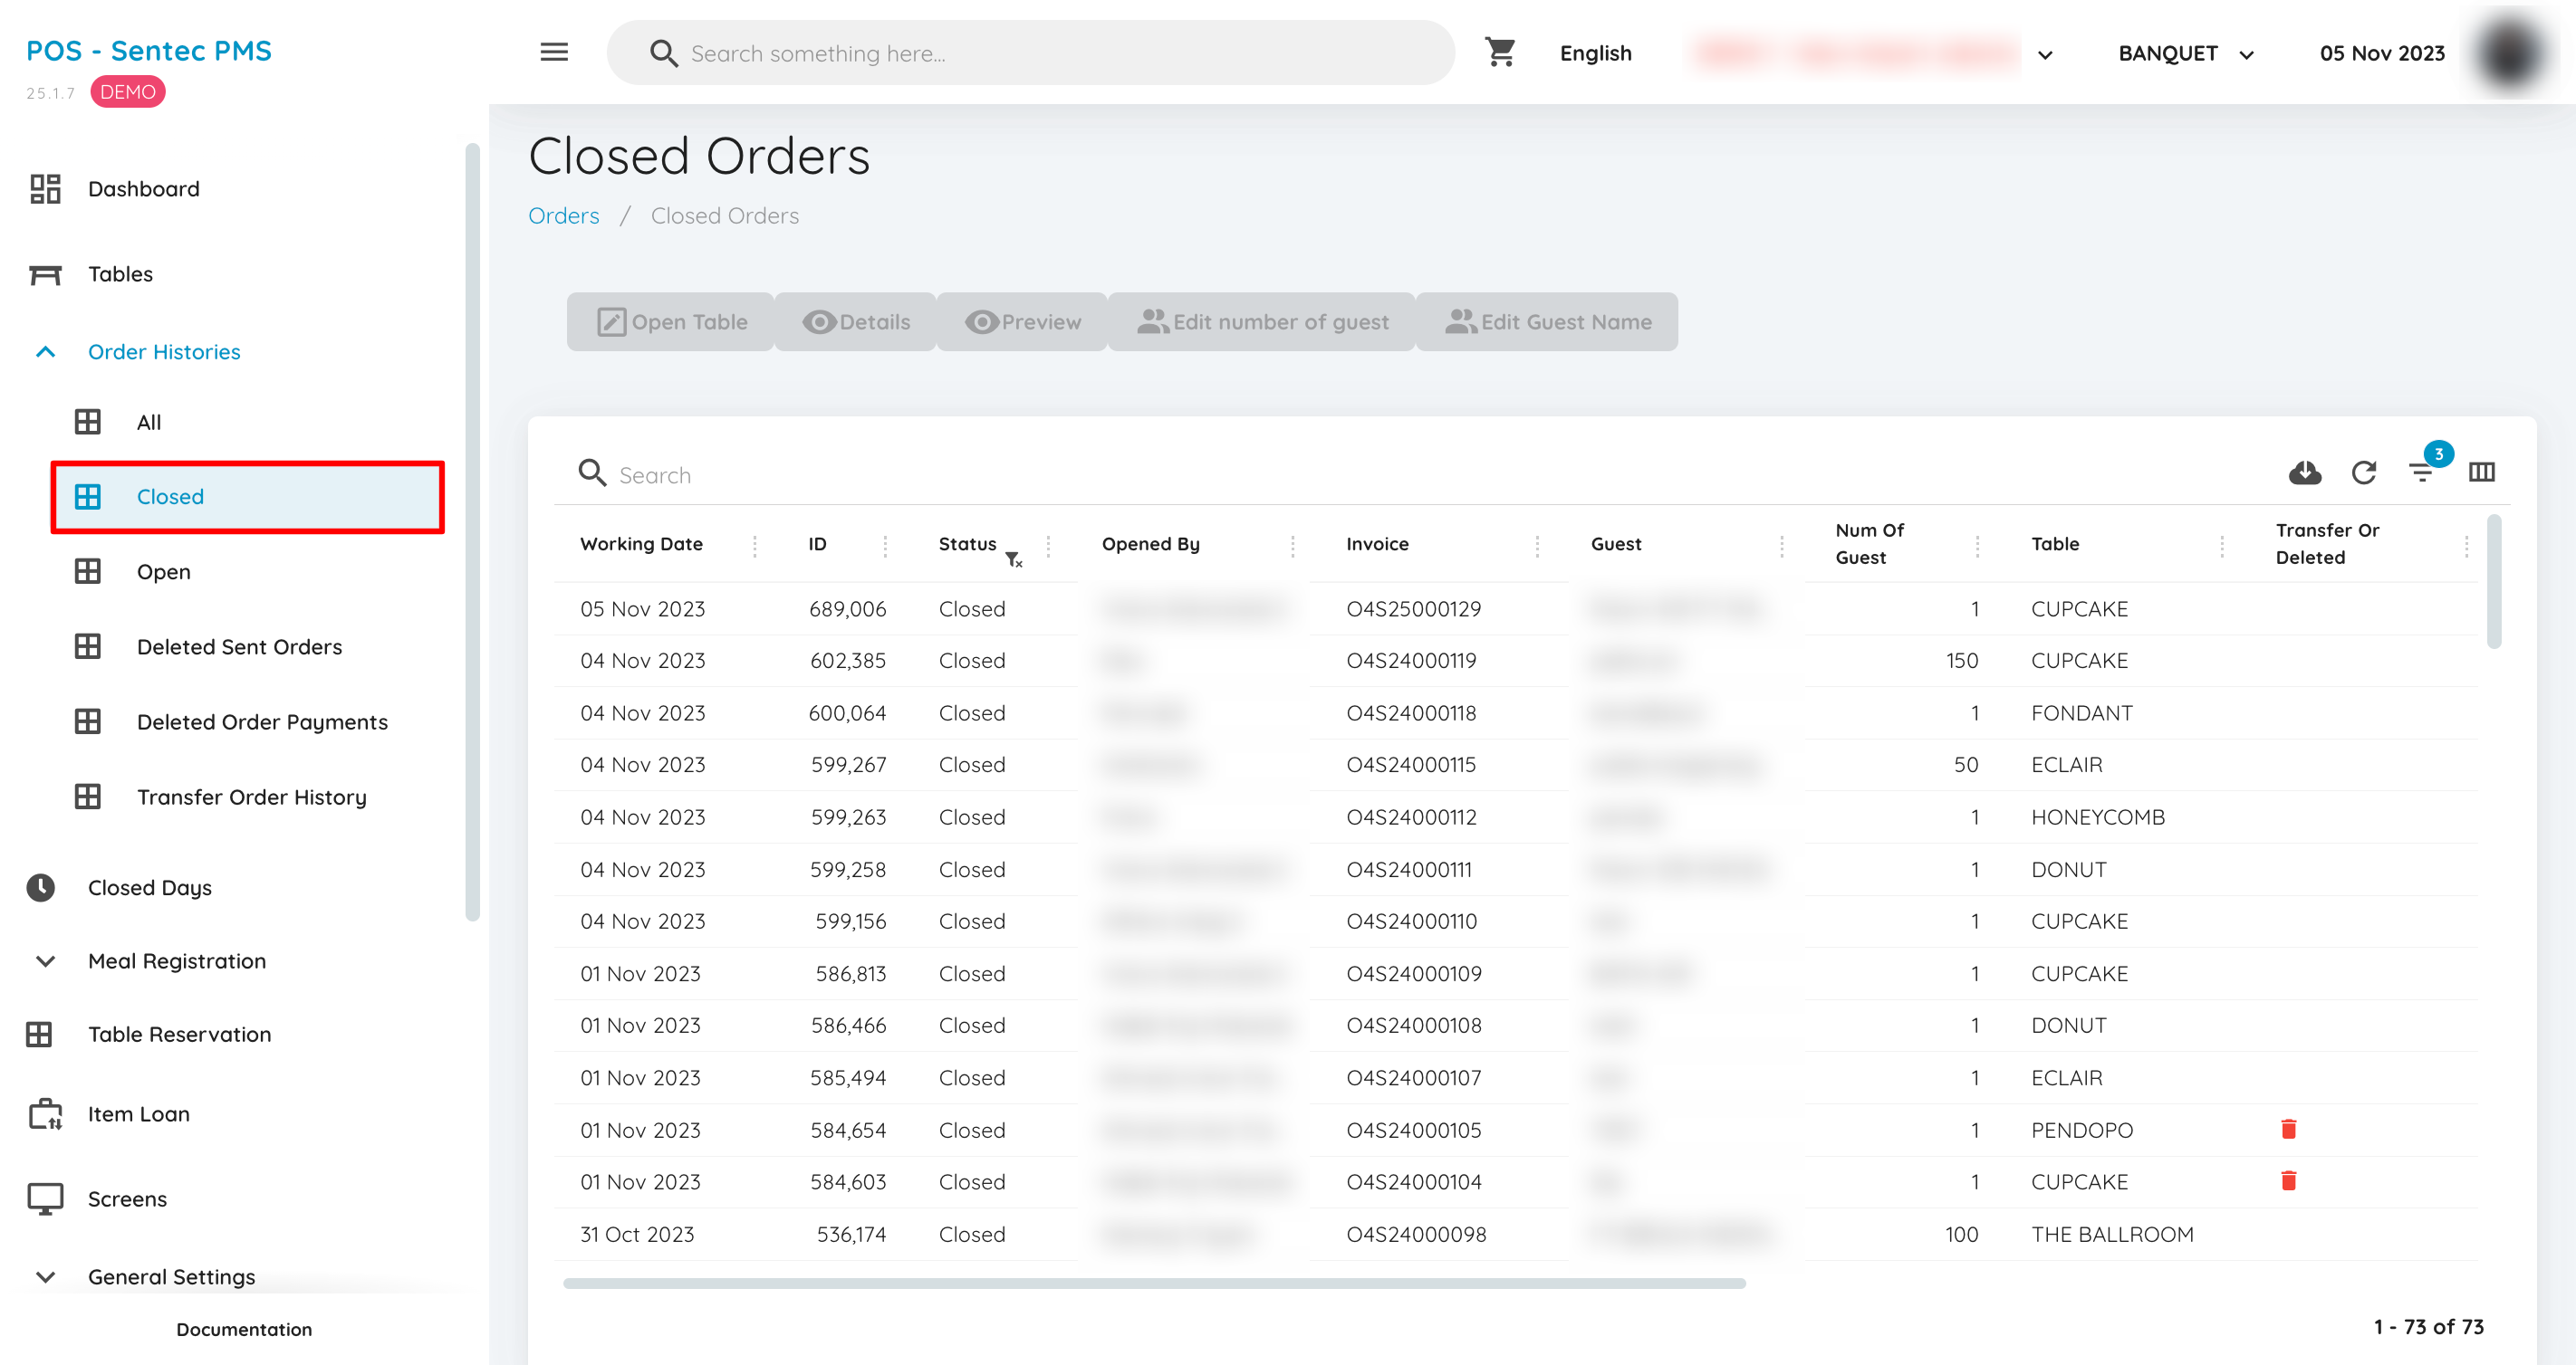Open Table column menu dots
Image resolution: width=2576 pixels, height=1365 pixels.
(x=2222, y=545)
